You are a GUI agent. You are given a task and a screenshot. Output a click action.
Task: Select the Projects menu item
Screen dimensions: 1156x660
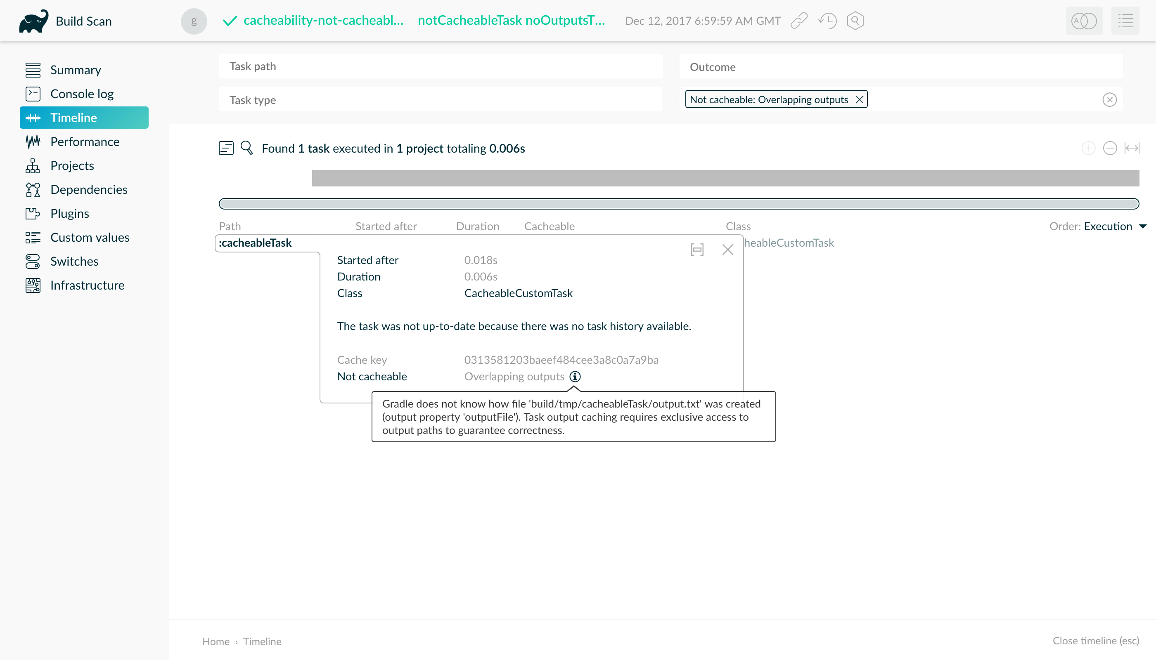point(72,166)
